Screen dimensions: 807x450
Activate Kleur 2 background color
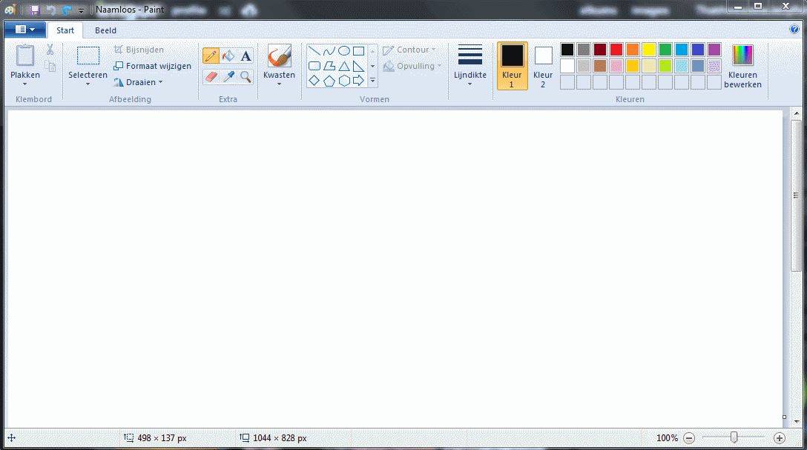click(543, 65)
